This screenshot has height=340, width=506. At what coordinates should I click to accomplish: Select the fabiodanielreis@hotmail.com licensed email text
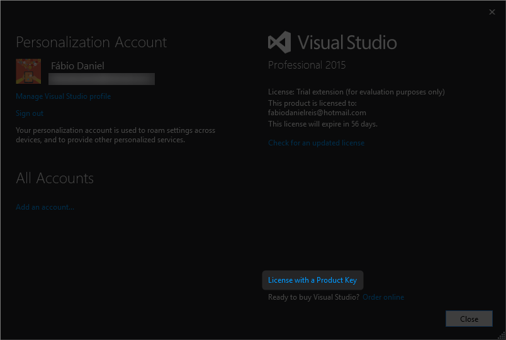pos(317,113)
